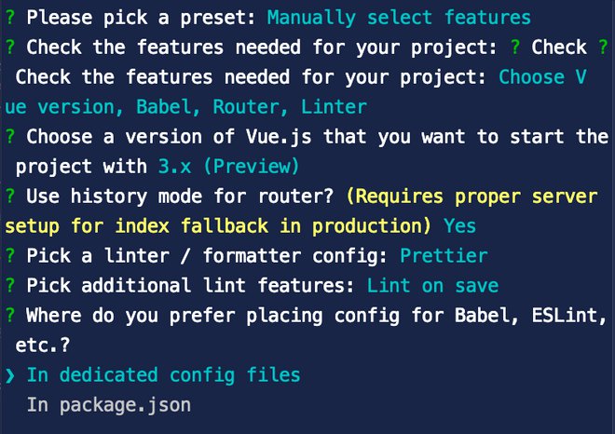Click the question mark before "Use history mode"
Screen dimensions: 615x434
(10, 197)
